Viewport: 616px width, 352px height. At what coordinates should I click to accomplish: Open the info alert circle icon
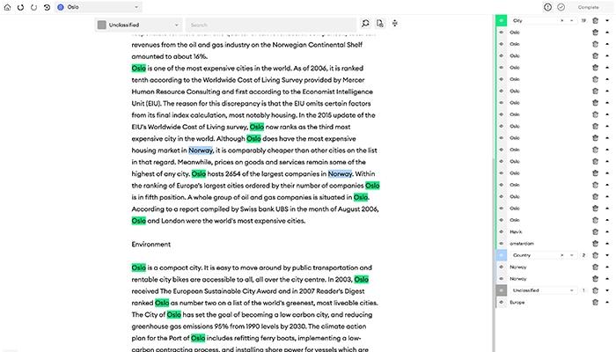(547, 7)
